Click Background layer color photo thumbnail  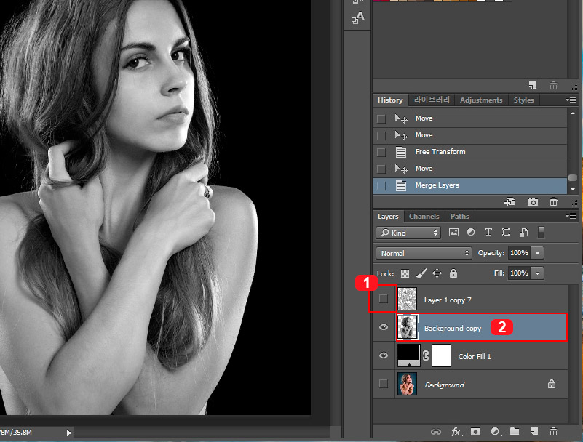tap(407, 384)
